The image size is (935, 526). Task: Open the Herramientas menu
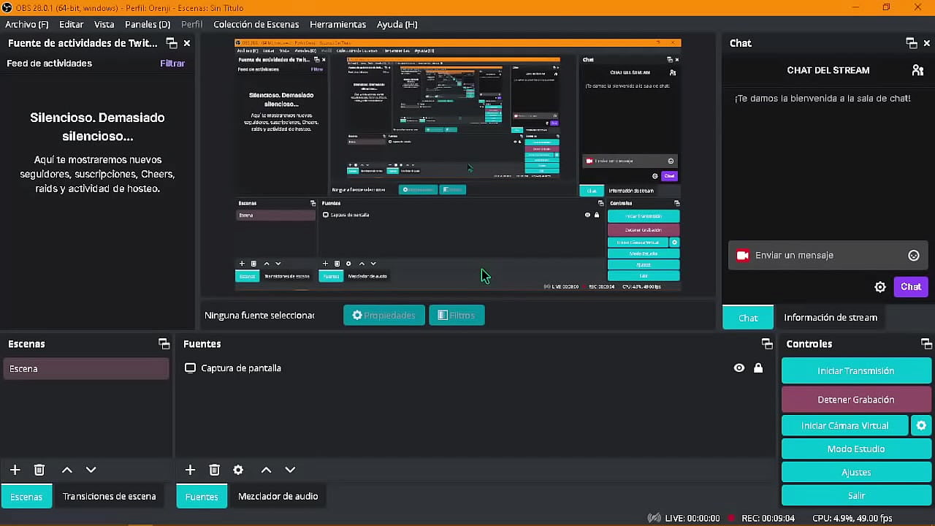(x=337, y=24)
